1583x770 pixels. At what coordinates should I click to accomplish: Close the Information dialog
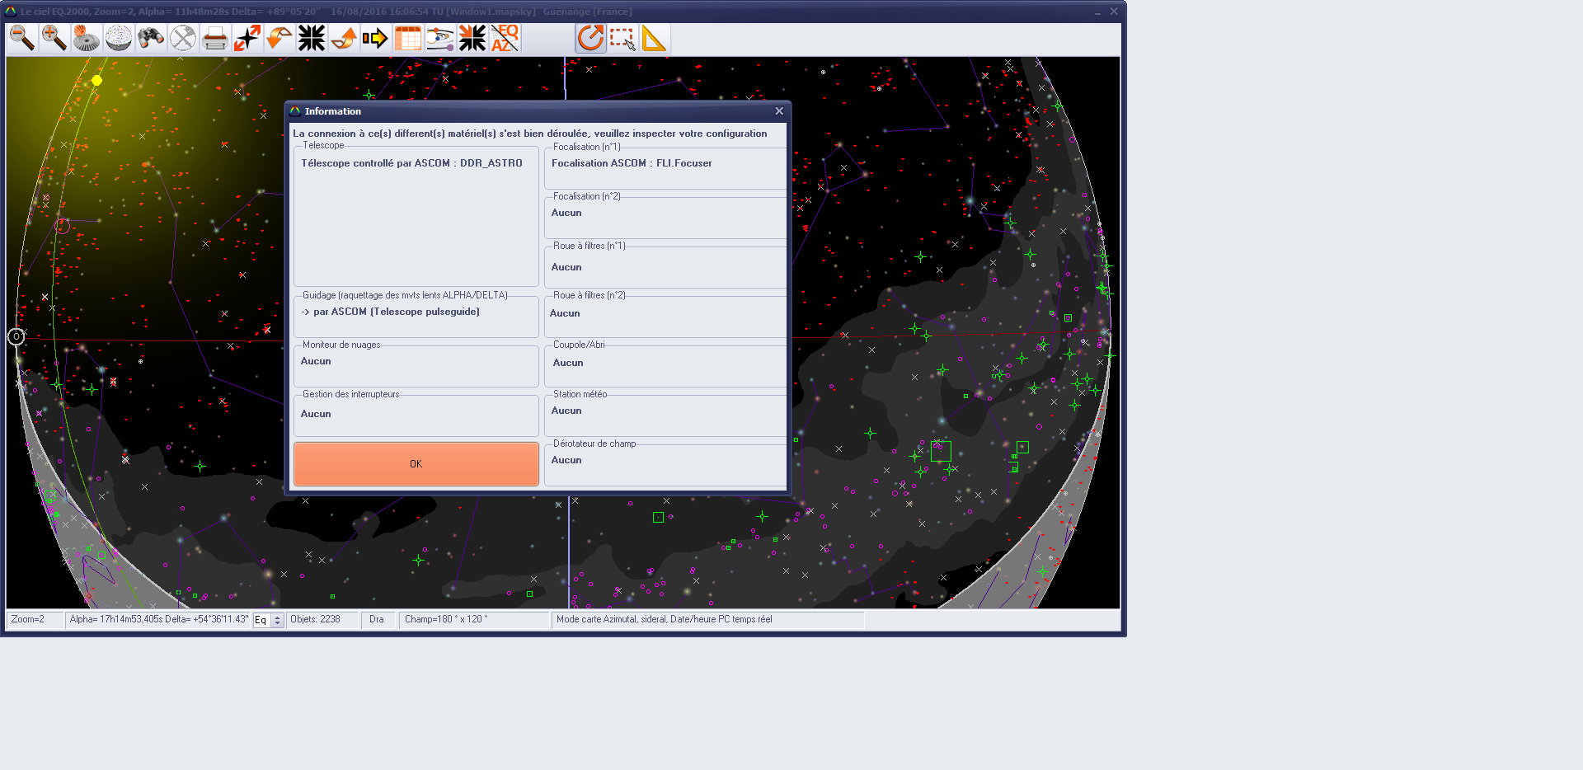[x=779, y=111]
